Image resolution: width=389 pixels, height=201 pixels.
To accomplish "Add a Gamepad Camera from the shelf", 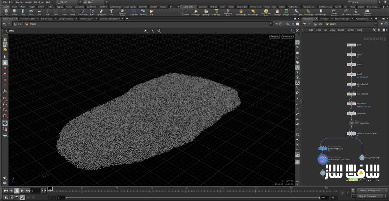I will tap(367, 12).
